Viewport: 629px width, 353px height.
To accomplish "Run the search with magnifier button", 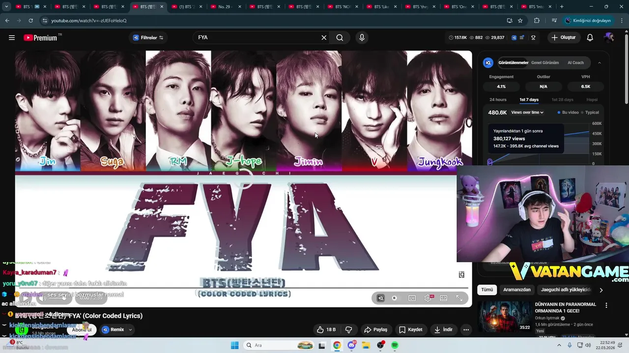I will [x=340, y=38].
